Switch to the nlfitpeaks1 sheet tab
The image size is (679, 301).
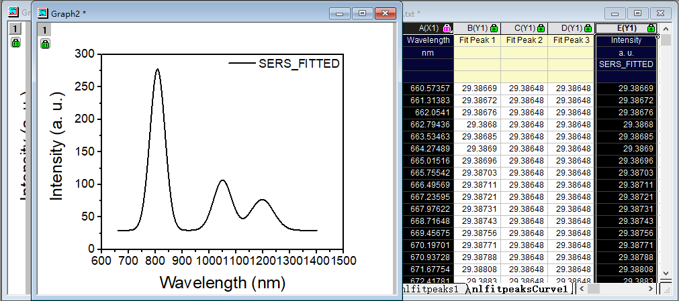(x=431, y=288)
